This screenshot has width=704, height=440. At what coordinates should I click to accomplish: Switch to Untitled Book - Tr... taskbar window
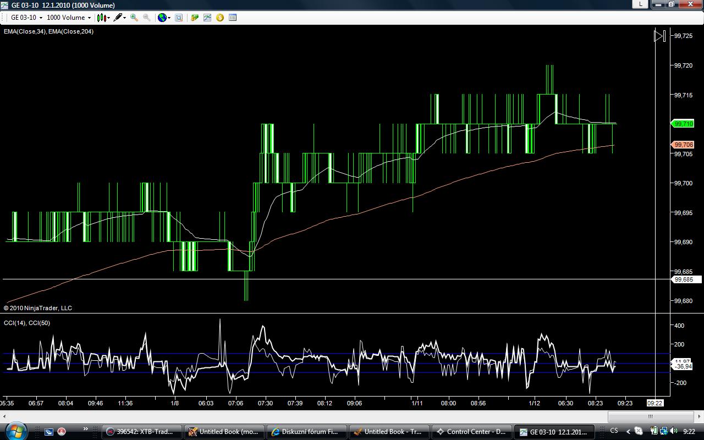[x=389, y=432]
